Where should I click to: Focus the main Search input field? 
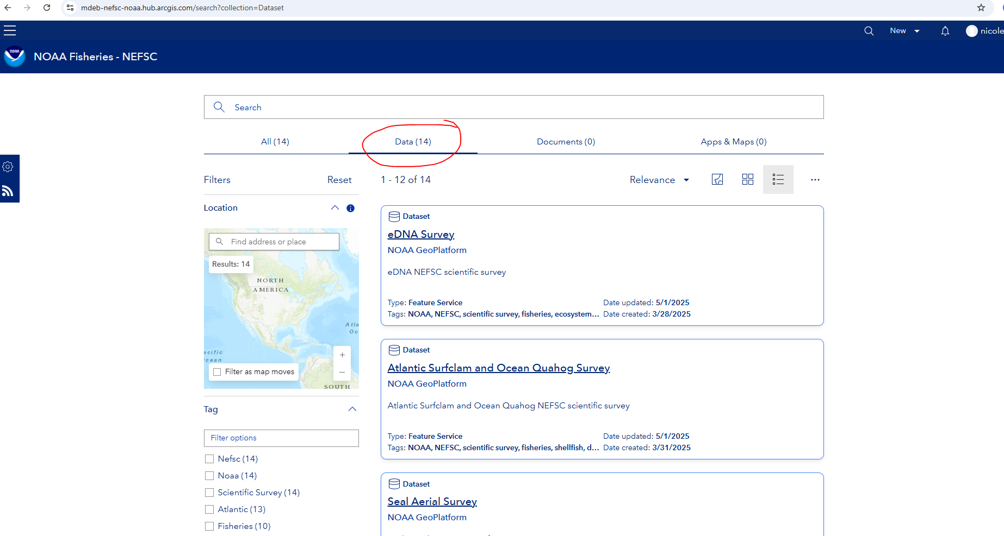click(x=514, y=107)
